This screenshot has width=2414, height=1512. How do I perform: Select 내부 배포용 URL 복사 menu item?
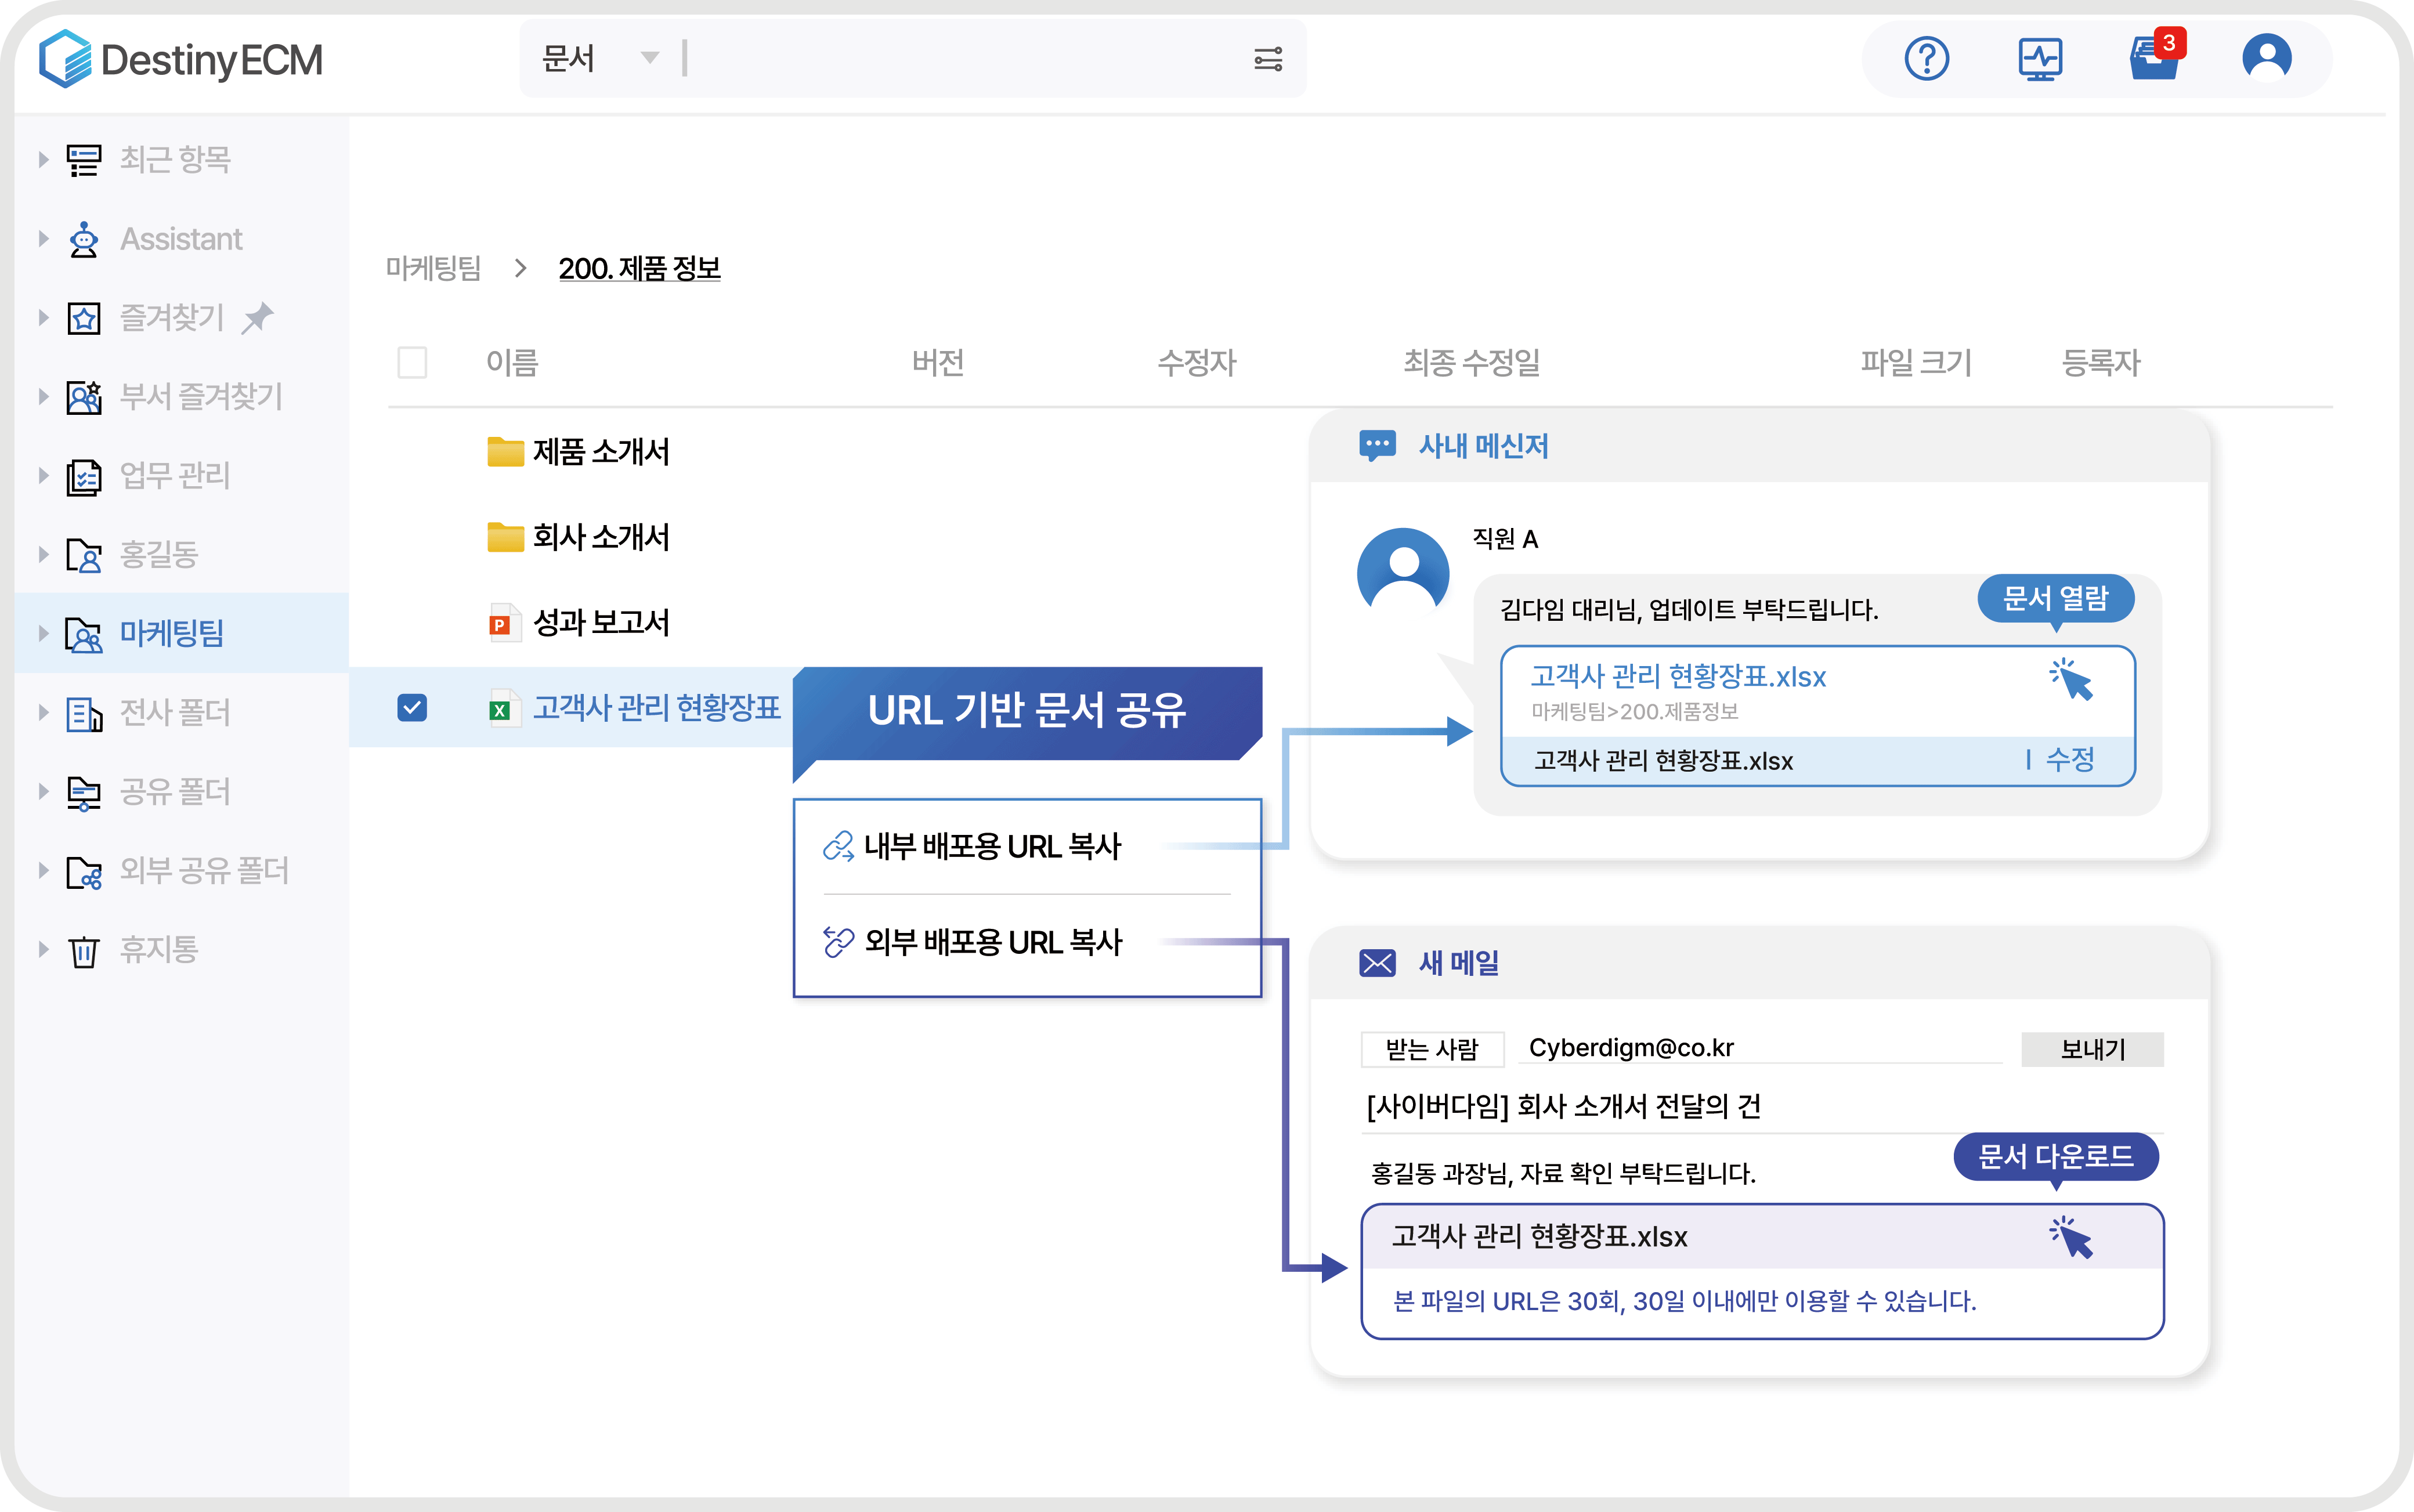991,847
